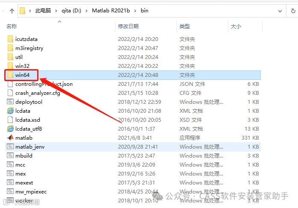Sort by 类型 column header
Image resolution: width=298 pixels, height=208 pixels.
pos(185,26)
